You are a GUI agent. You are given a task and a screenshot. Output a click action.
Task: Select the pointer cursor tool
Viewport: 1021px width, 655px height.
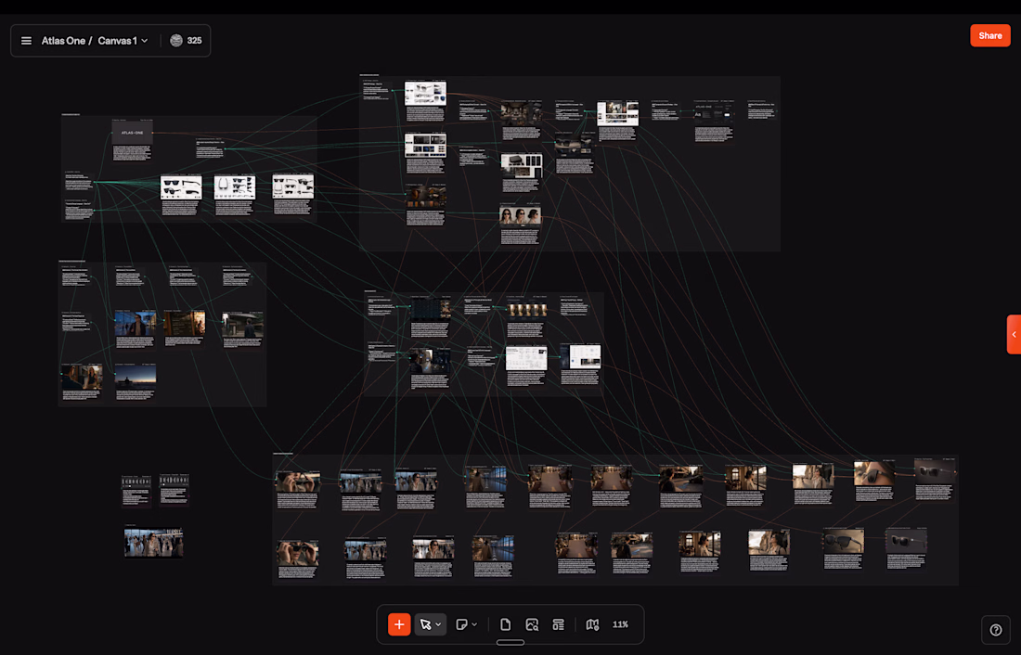tap(425, 624)
